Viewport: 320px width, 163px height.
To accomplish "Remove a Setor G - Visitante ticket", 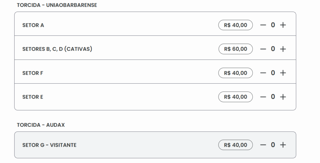I will pos(263,145).
